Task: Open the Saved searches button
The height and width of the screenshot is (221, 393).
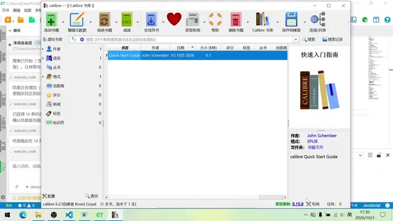Action: (332, 39)
